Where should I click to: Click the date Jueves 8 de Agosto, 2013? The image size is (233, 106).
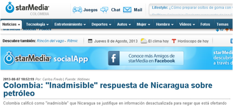point(116,41)
